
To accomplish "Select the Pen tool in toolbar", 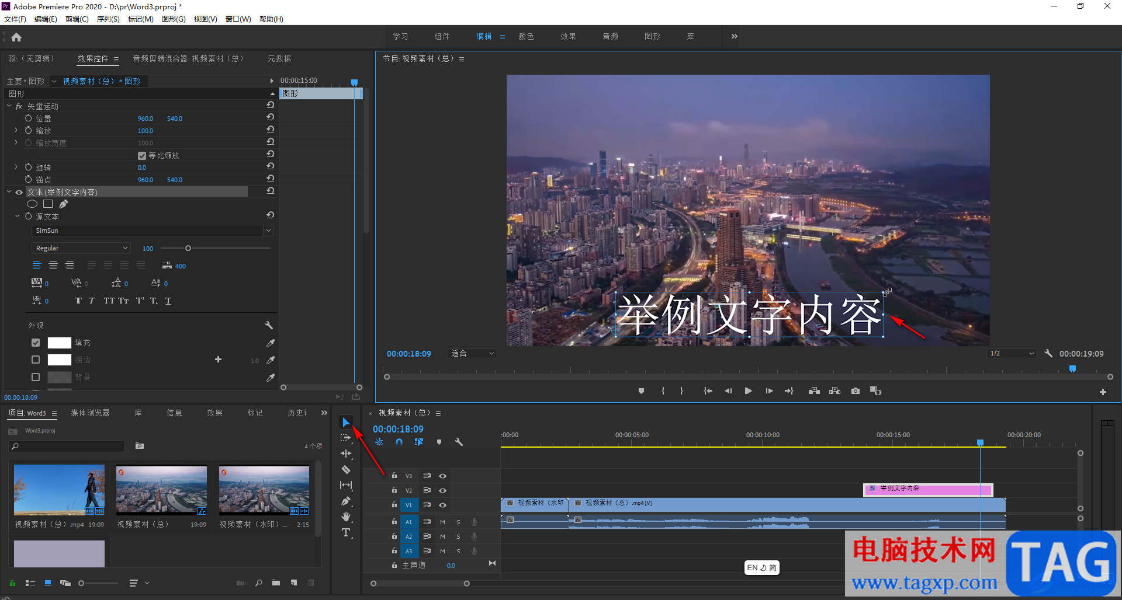I will click(346, 501).
